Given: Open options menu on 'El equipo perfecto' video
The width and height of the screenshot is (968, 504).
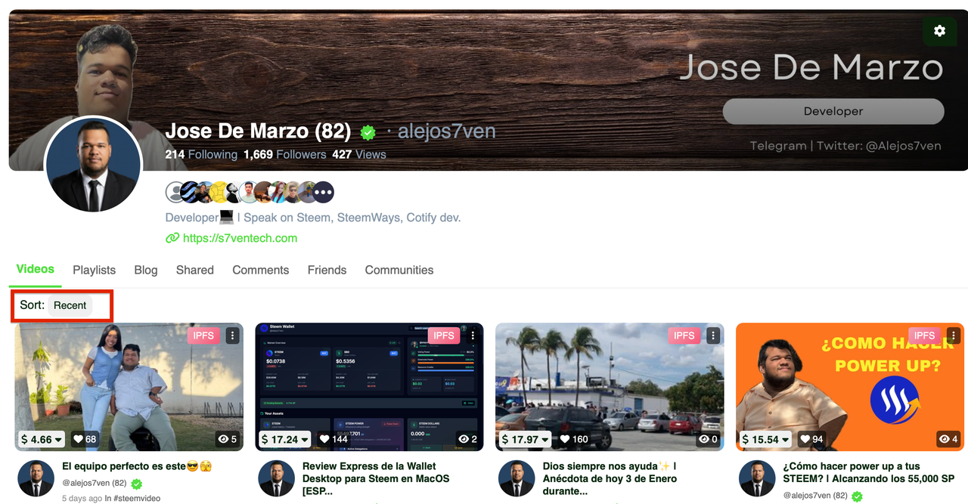Looking at the screenshot, I should coord(233,335).
